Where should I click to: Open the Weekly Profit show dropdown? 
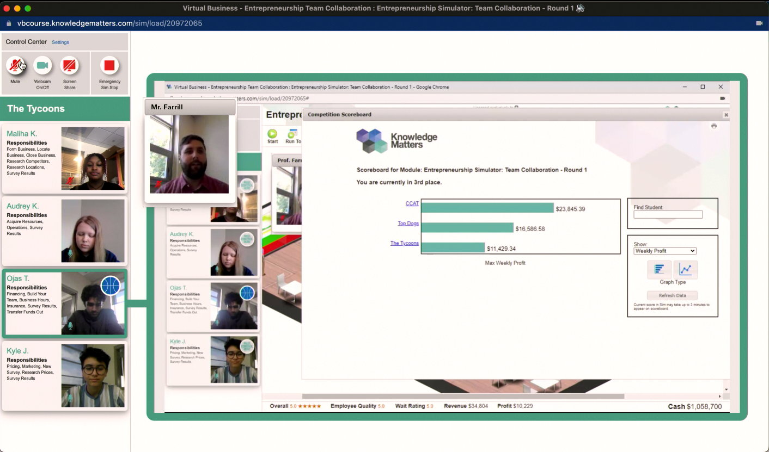pos(665,251)
